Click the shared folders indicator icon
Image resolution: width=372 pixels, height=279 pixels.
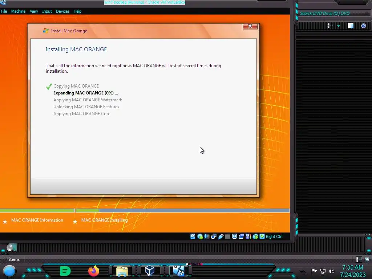point(227,236)
